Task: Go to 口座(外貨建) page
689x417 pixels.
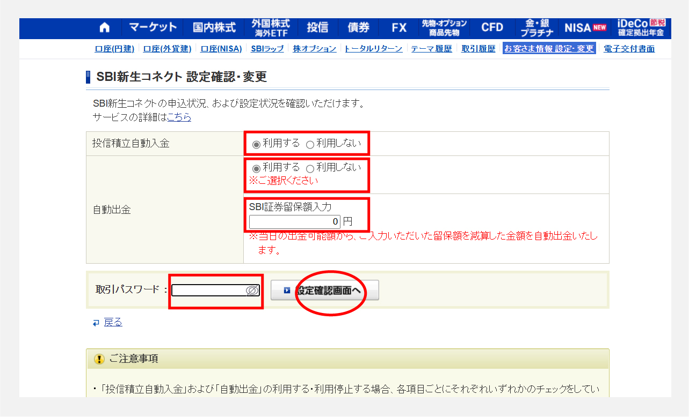Action: 167,49
